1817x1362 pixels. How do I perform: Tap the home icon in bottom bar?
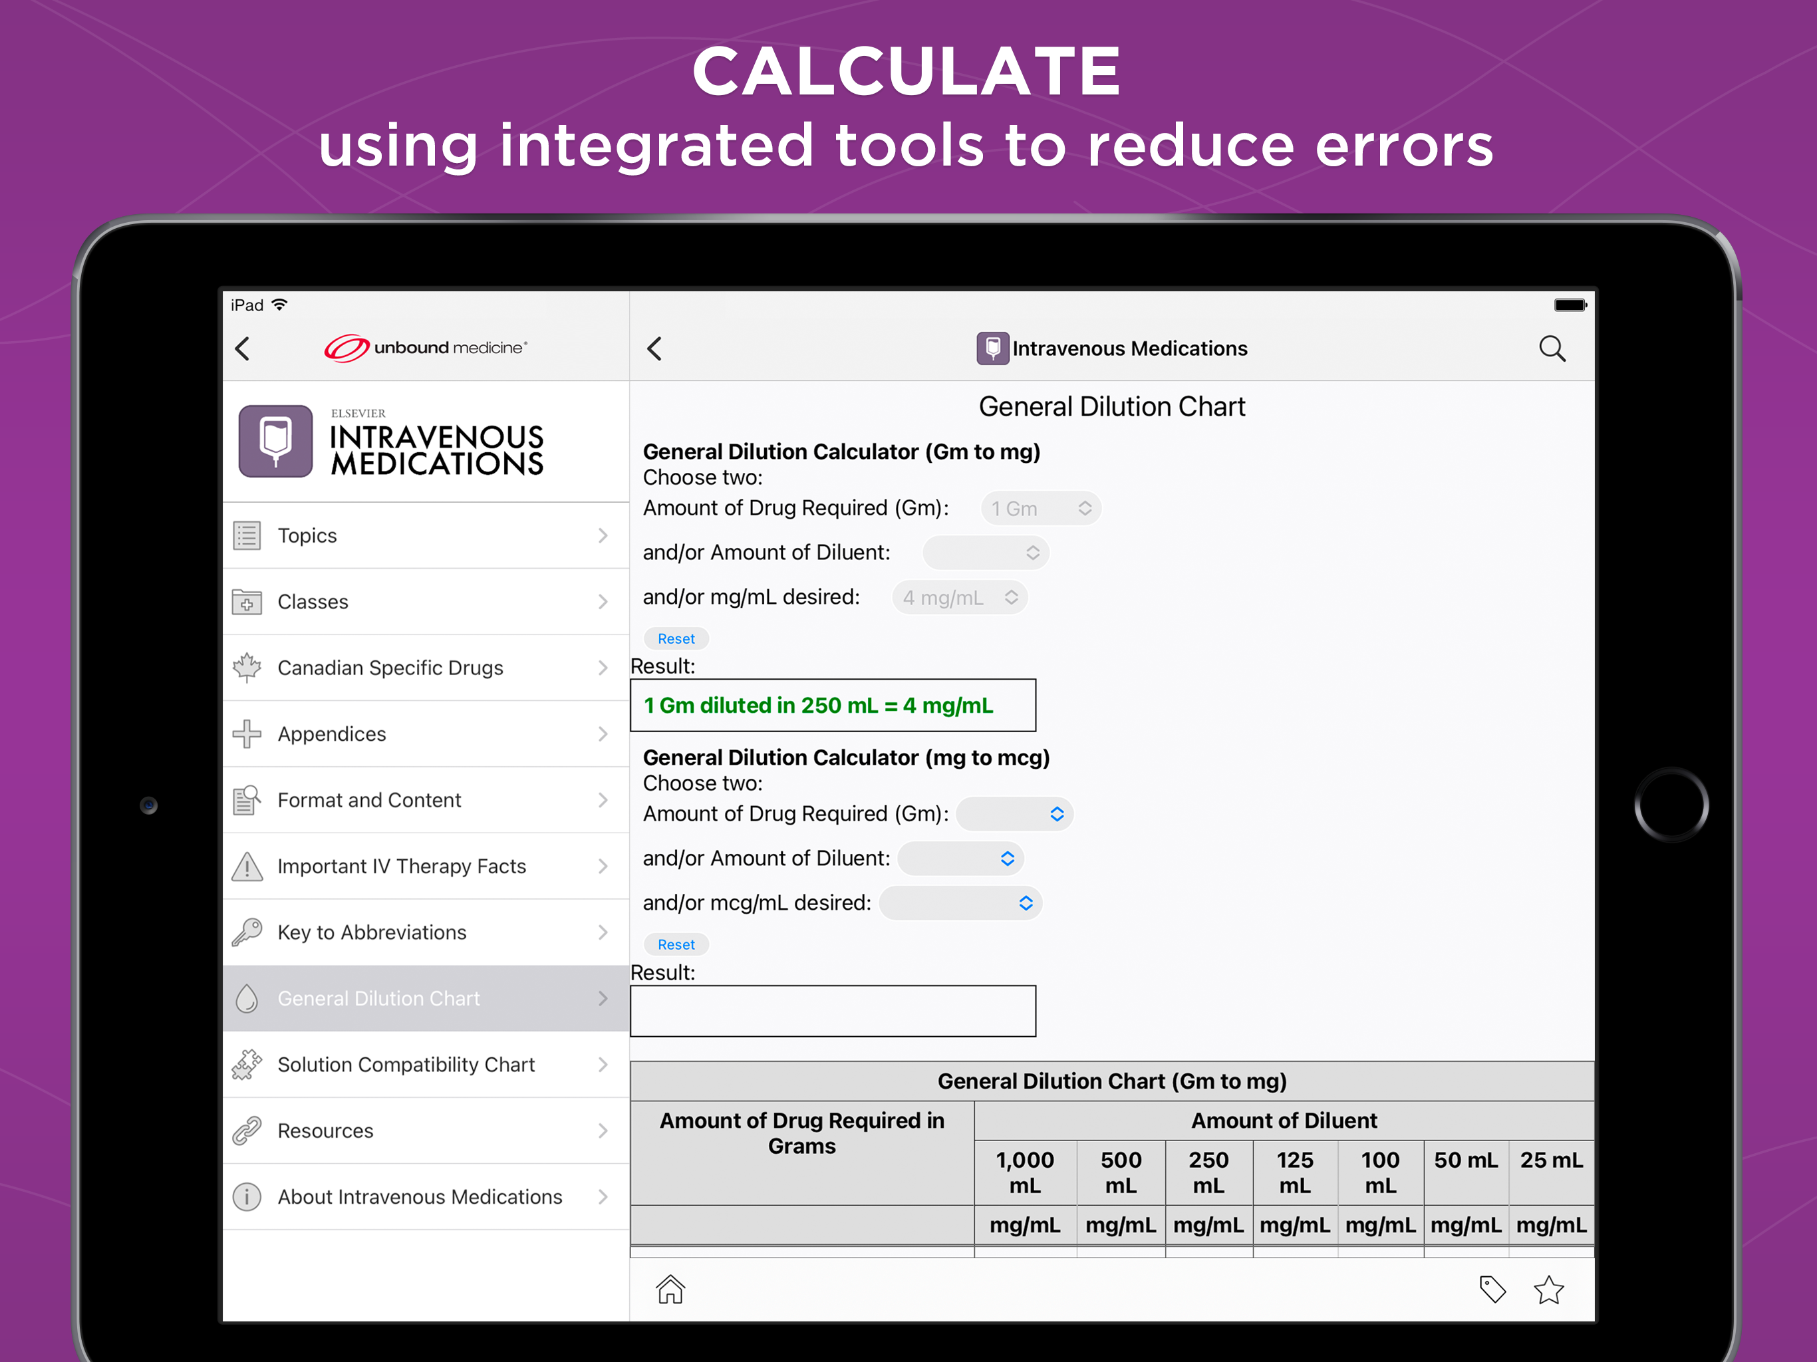[x=670, y=1289]
